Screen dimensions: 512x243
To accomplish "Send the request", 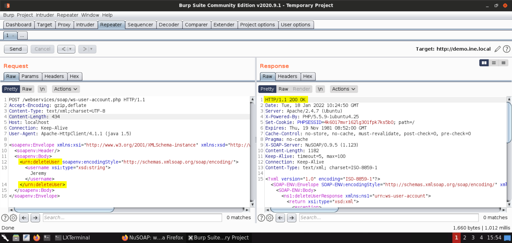I will [x=16, y=49].
